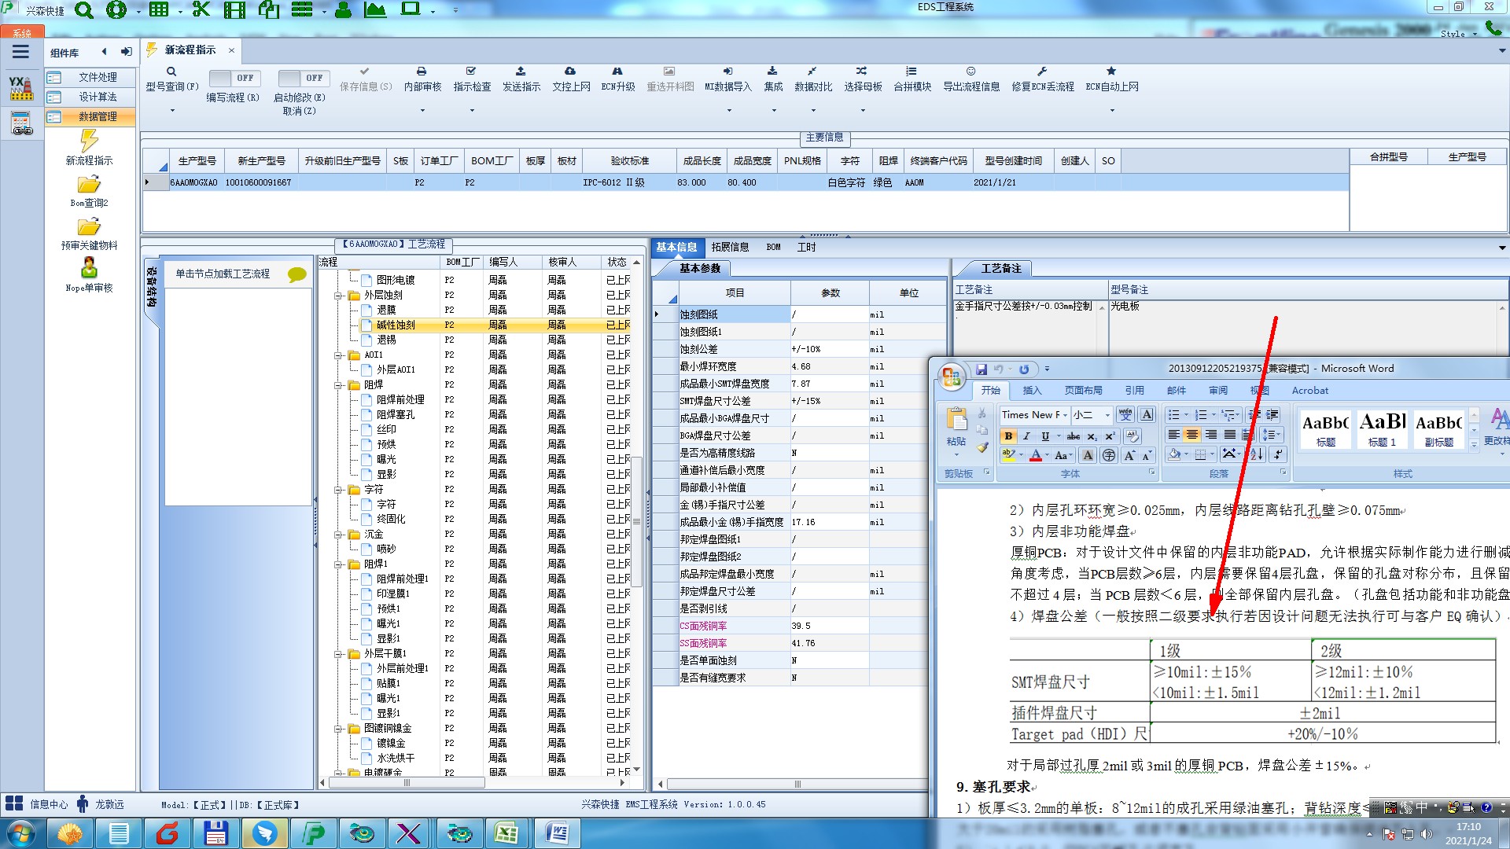Close the 新流程指示 tab

[231, 50]
